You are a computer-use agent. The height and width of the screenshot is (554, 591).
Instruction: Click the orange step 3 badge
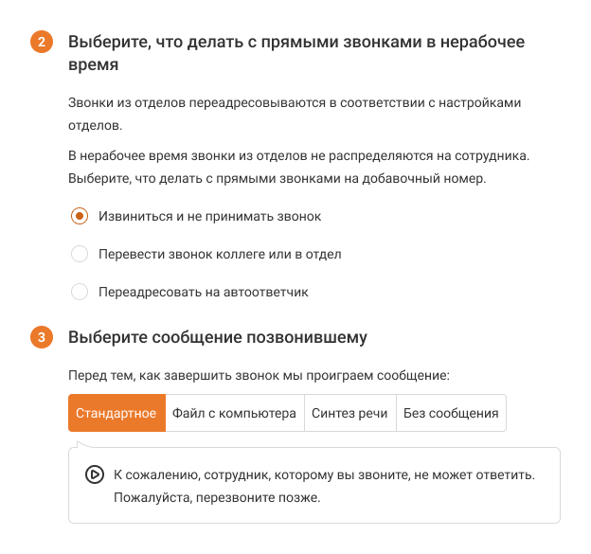[x=42, y=338]
